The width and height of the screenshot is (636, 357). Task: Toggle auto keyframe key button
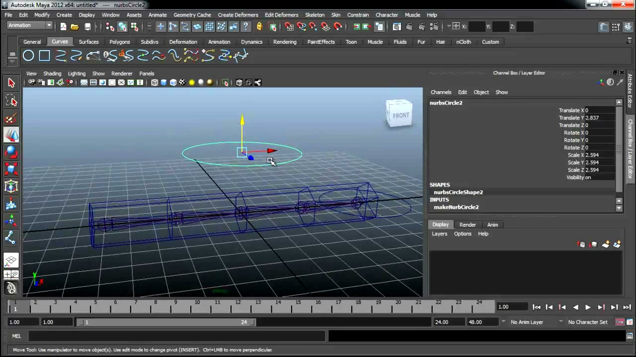click(x=620, y=322)
